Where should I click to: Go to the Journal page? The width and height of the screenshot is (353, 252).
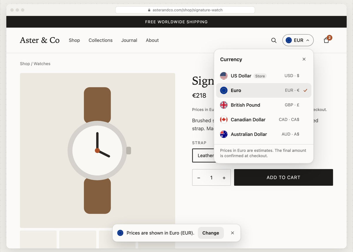(x=129, y=40)
